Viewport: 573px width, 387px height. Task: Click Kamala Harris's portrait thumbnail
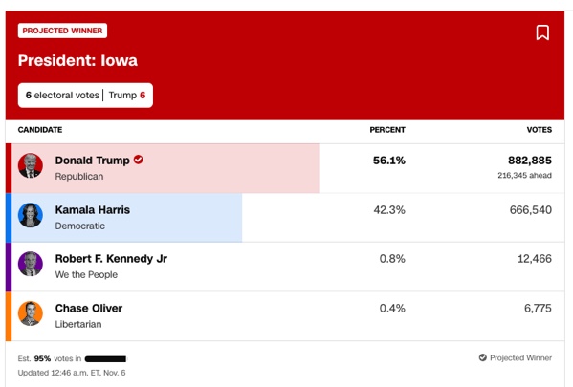click(x=31, y=215)
